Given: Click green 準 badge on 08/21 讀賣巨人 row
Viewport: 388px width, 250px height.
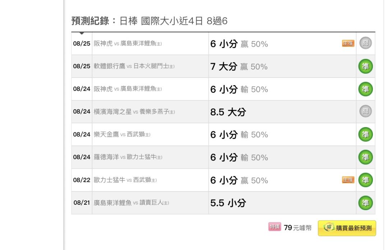Looking at the screenshot, I should [365, 203].
